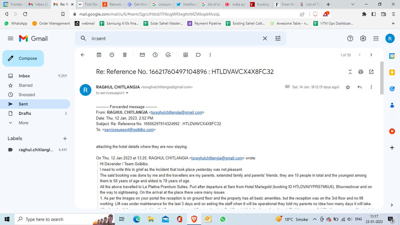Click the back to Sent list arrow
This screenshot has height=225, width=400.
[83, 55]
